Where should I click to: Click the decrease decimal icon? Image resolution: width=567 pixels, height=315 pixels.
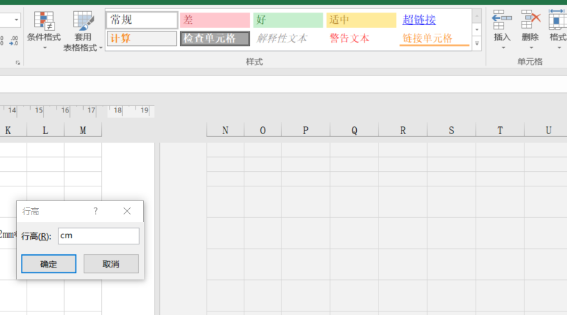click(14, 41)
